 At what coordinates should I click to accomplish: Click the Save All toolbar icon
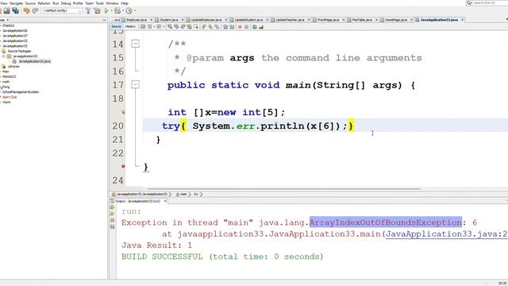click(15, 10)
